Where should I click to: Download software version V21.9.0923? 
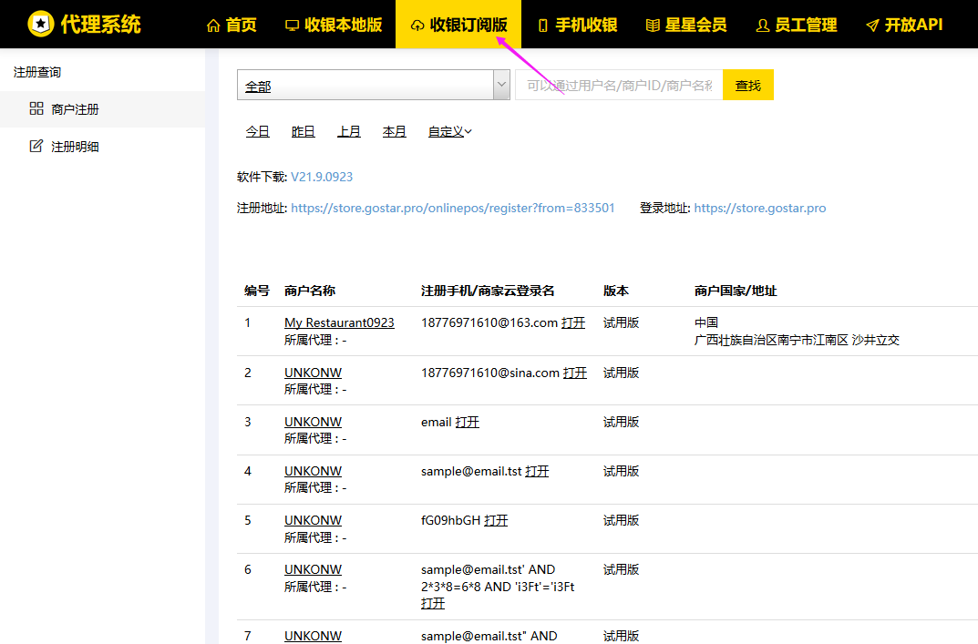click(x=322, y=177)
